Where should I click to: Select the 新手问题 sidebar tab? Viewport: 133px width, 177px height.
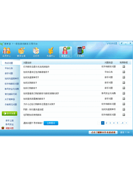tap(9, 73)
